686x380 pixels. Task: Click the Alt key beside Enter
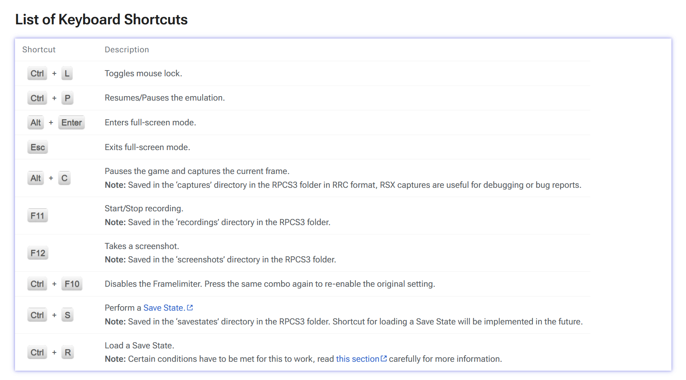click(x=36, y=122)
